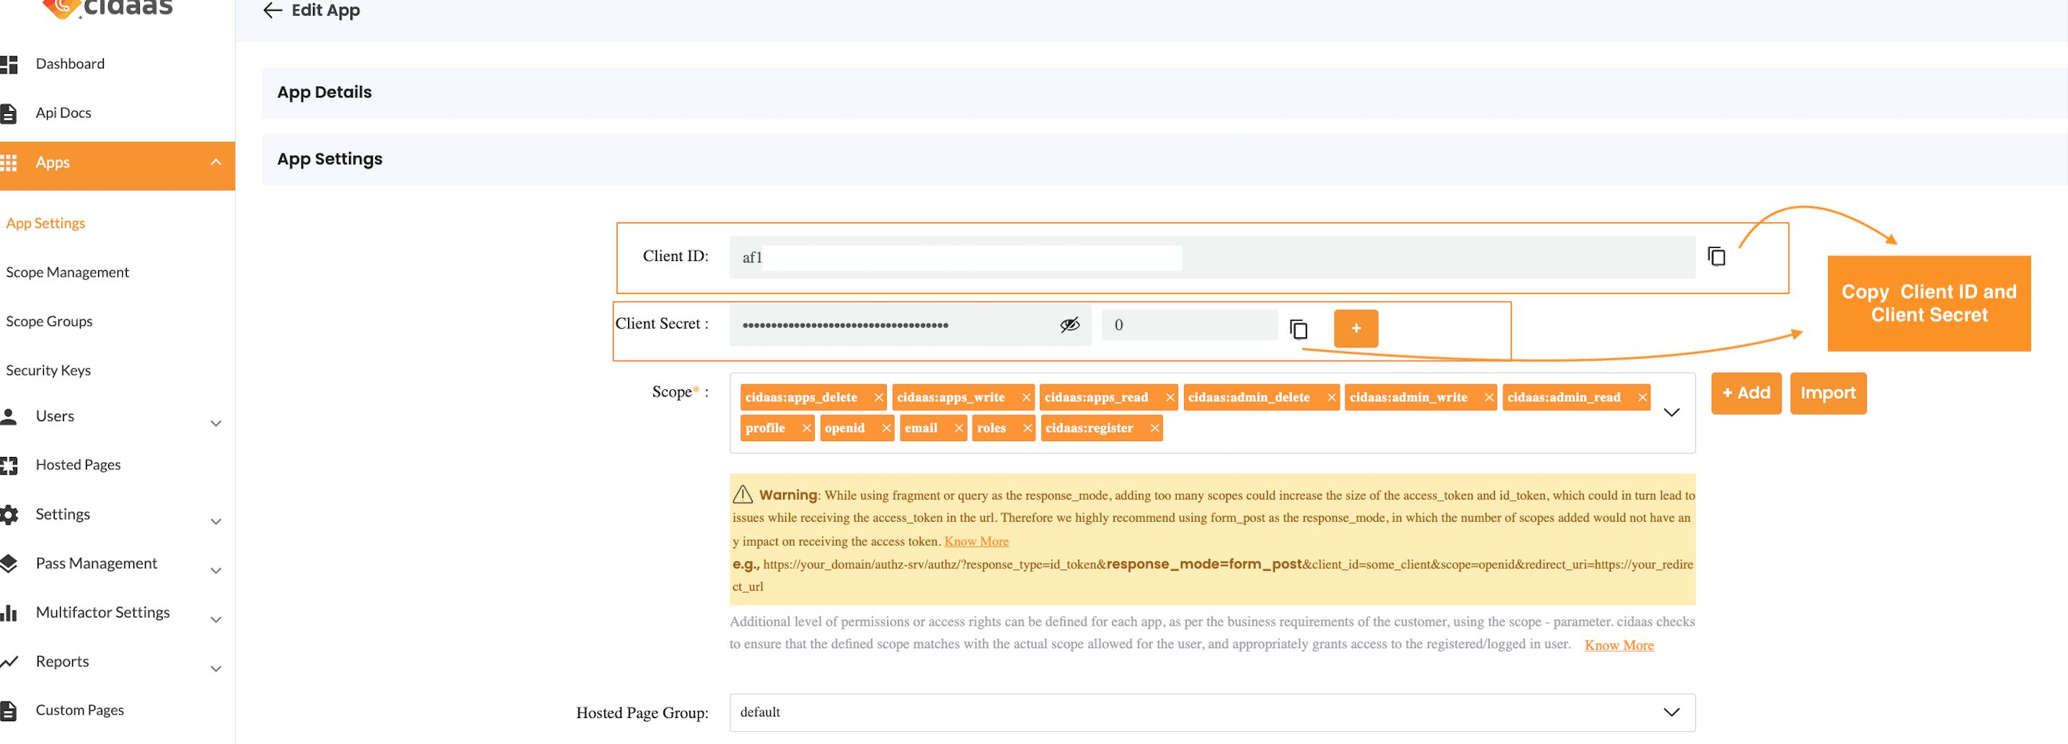This screenshot has height=744, width=2068.
Task: Remove the cidaas:apps_delete scope tag
Action: (879, 397)
